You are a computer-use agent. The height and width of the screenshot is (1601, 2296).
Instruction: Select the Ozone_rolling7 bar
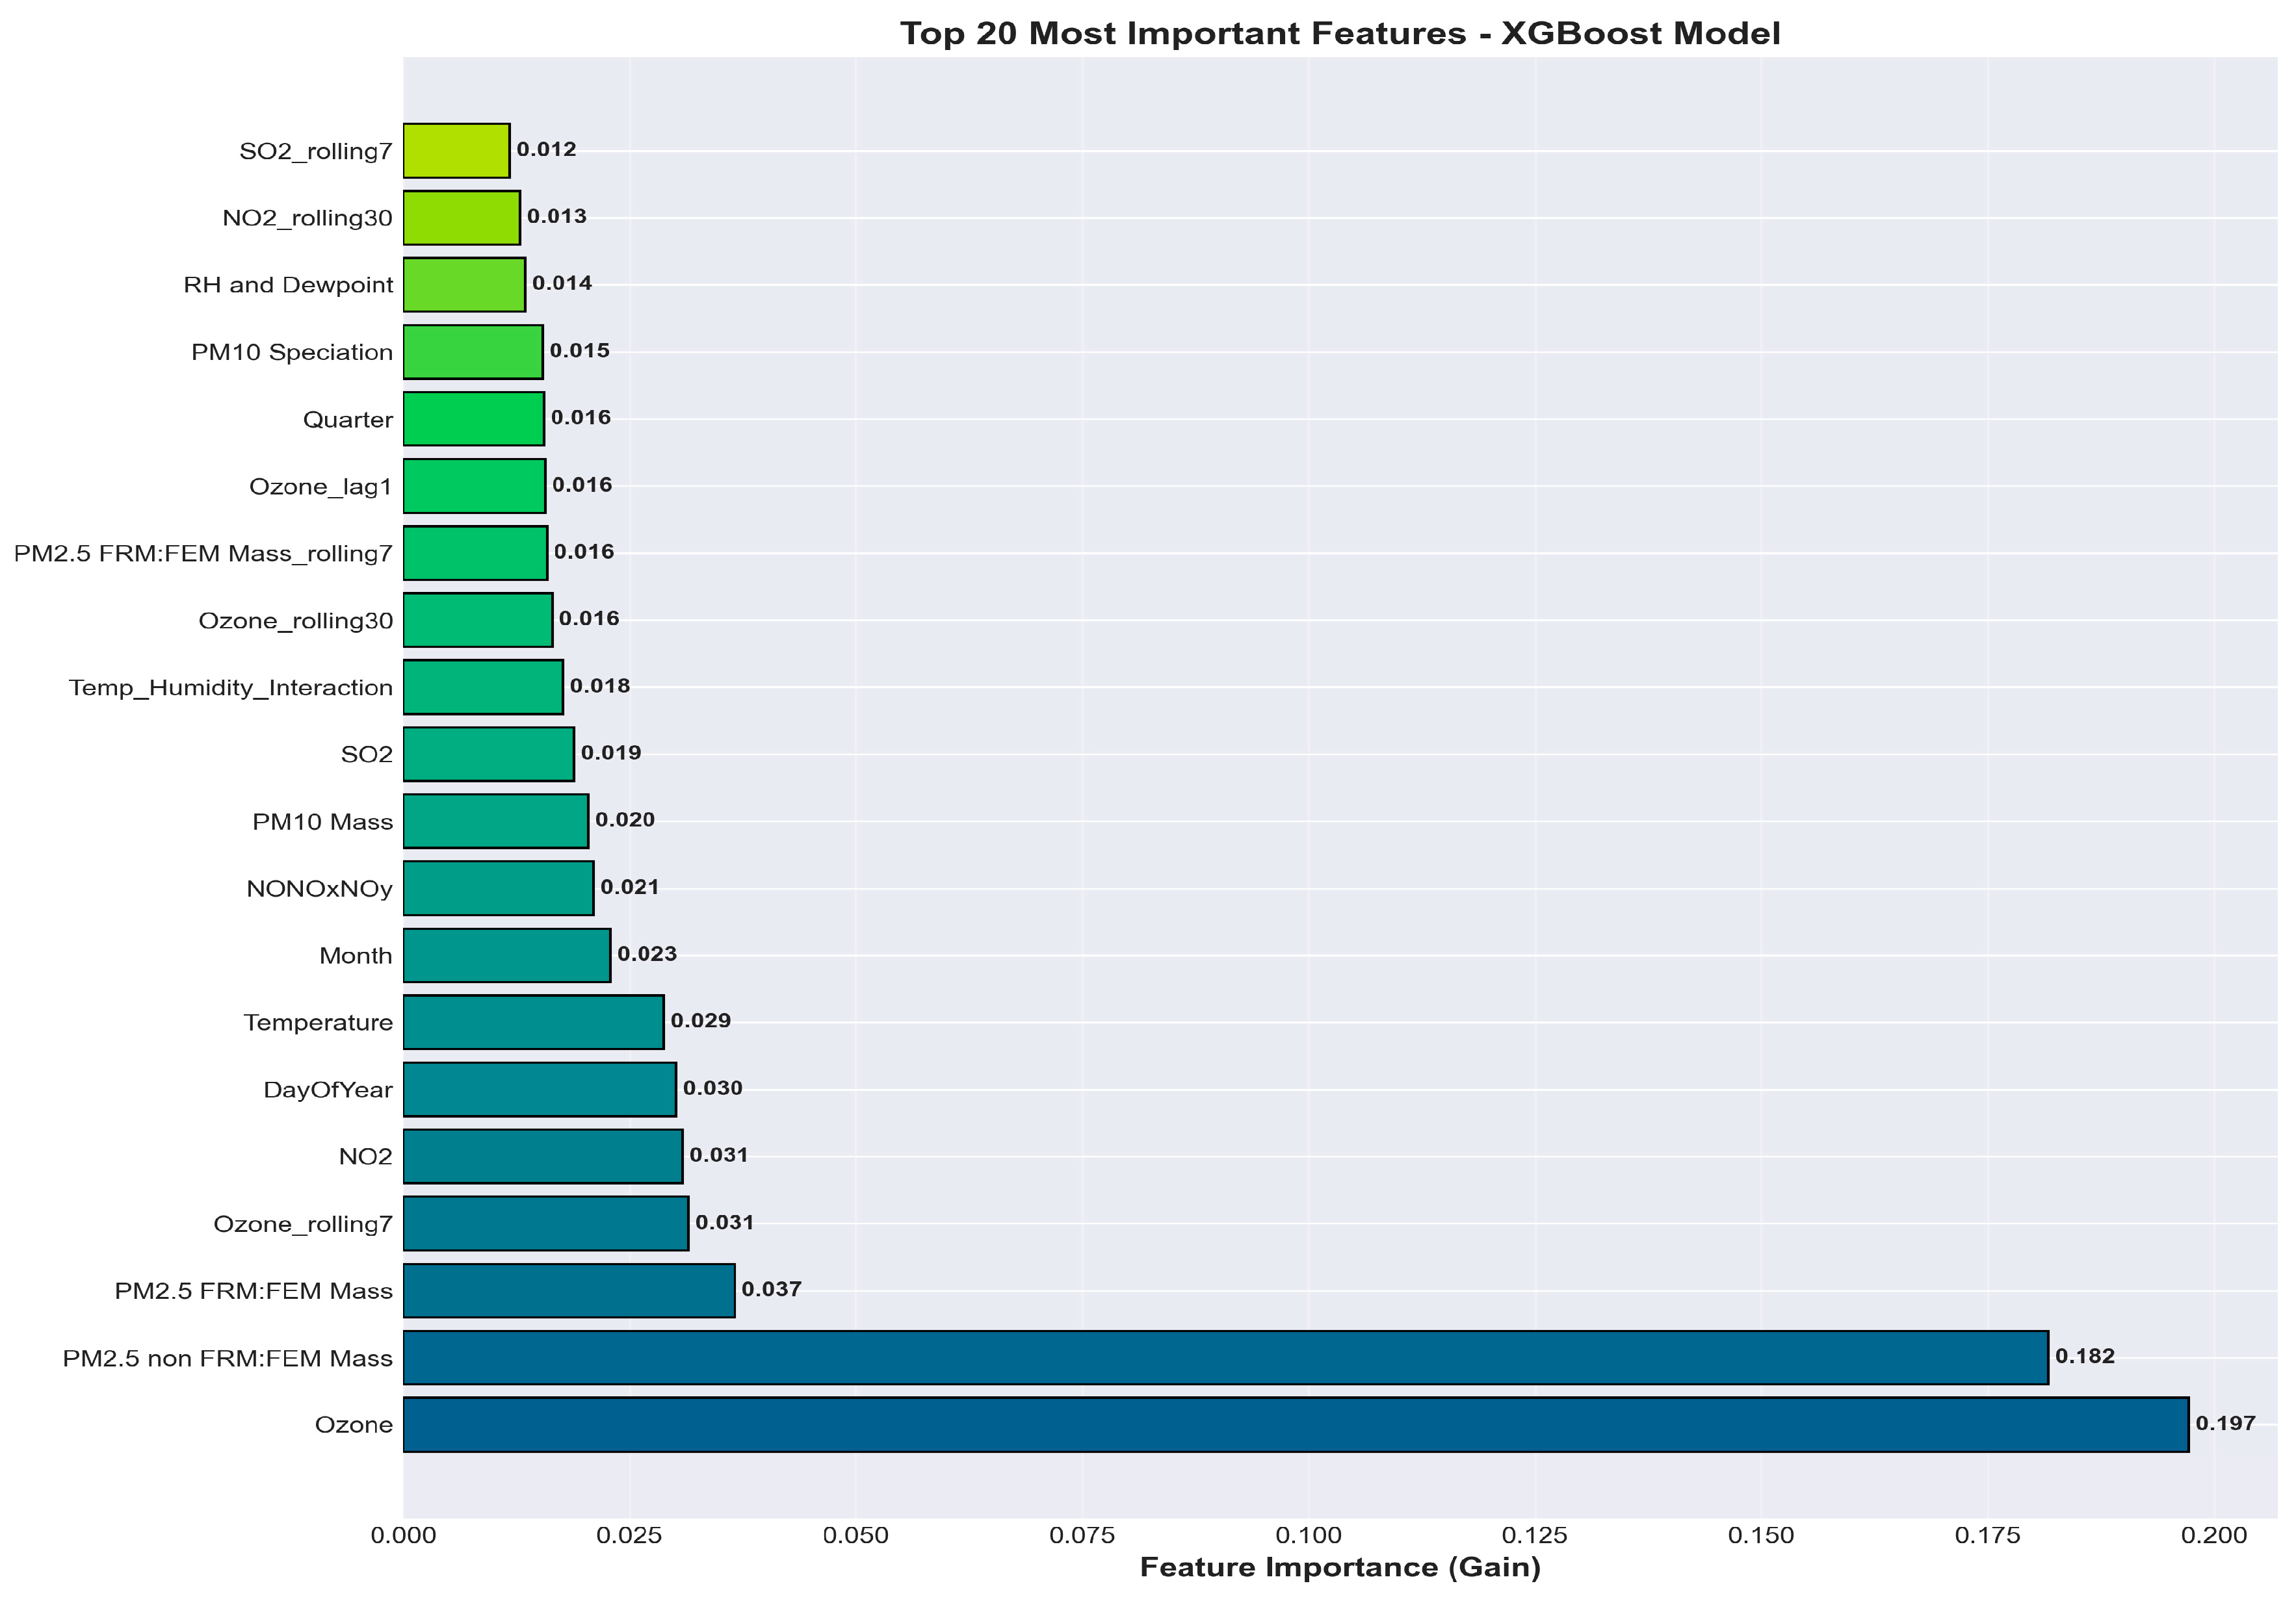545,1223
